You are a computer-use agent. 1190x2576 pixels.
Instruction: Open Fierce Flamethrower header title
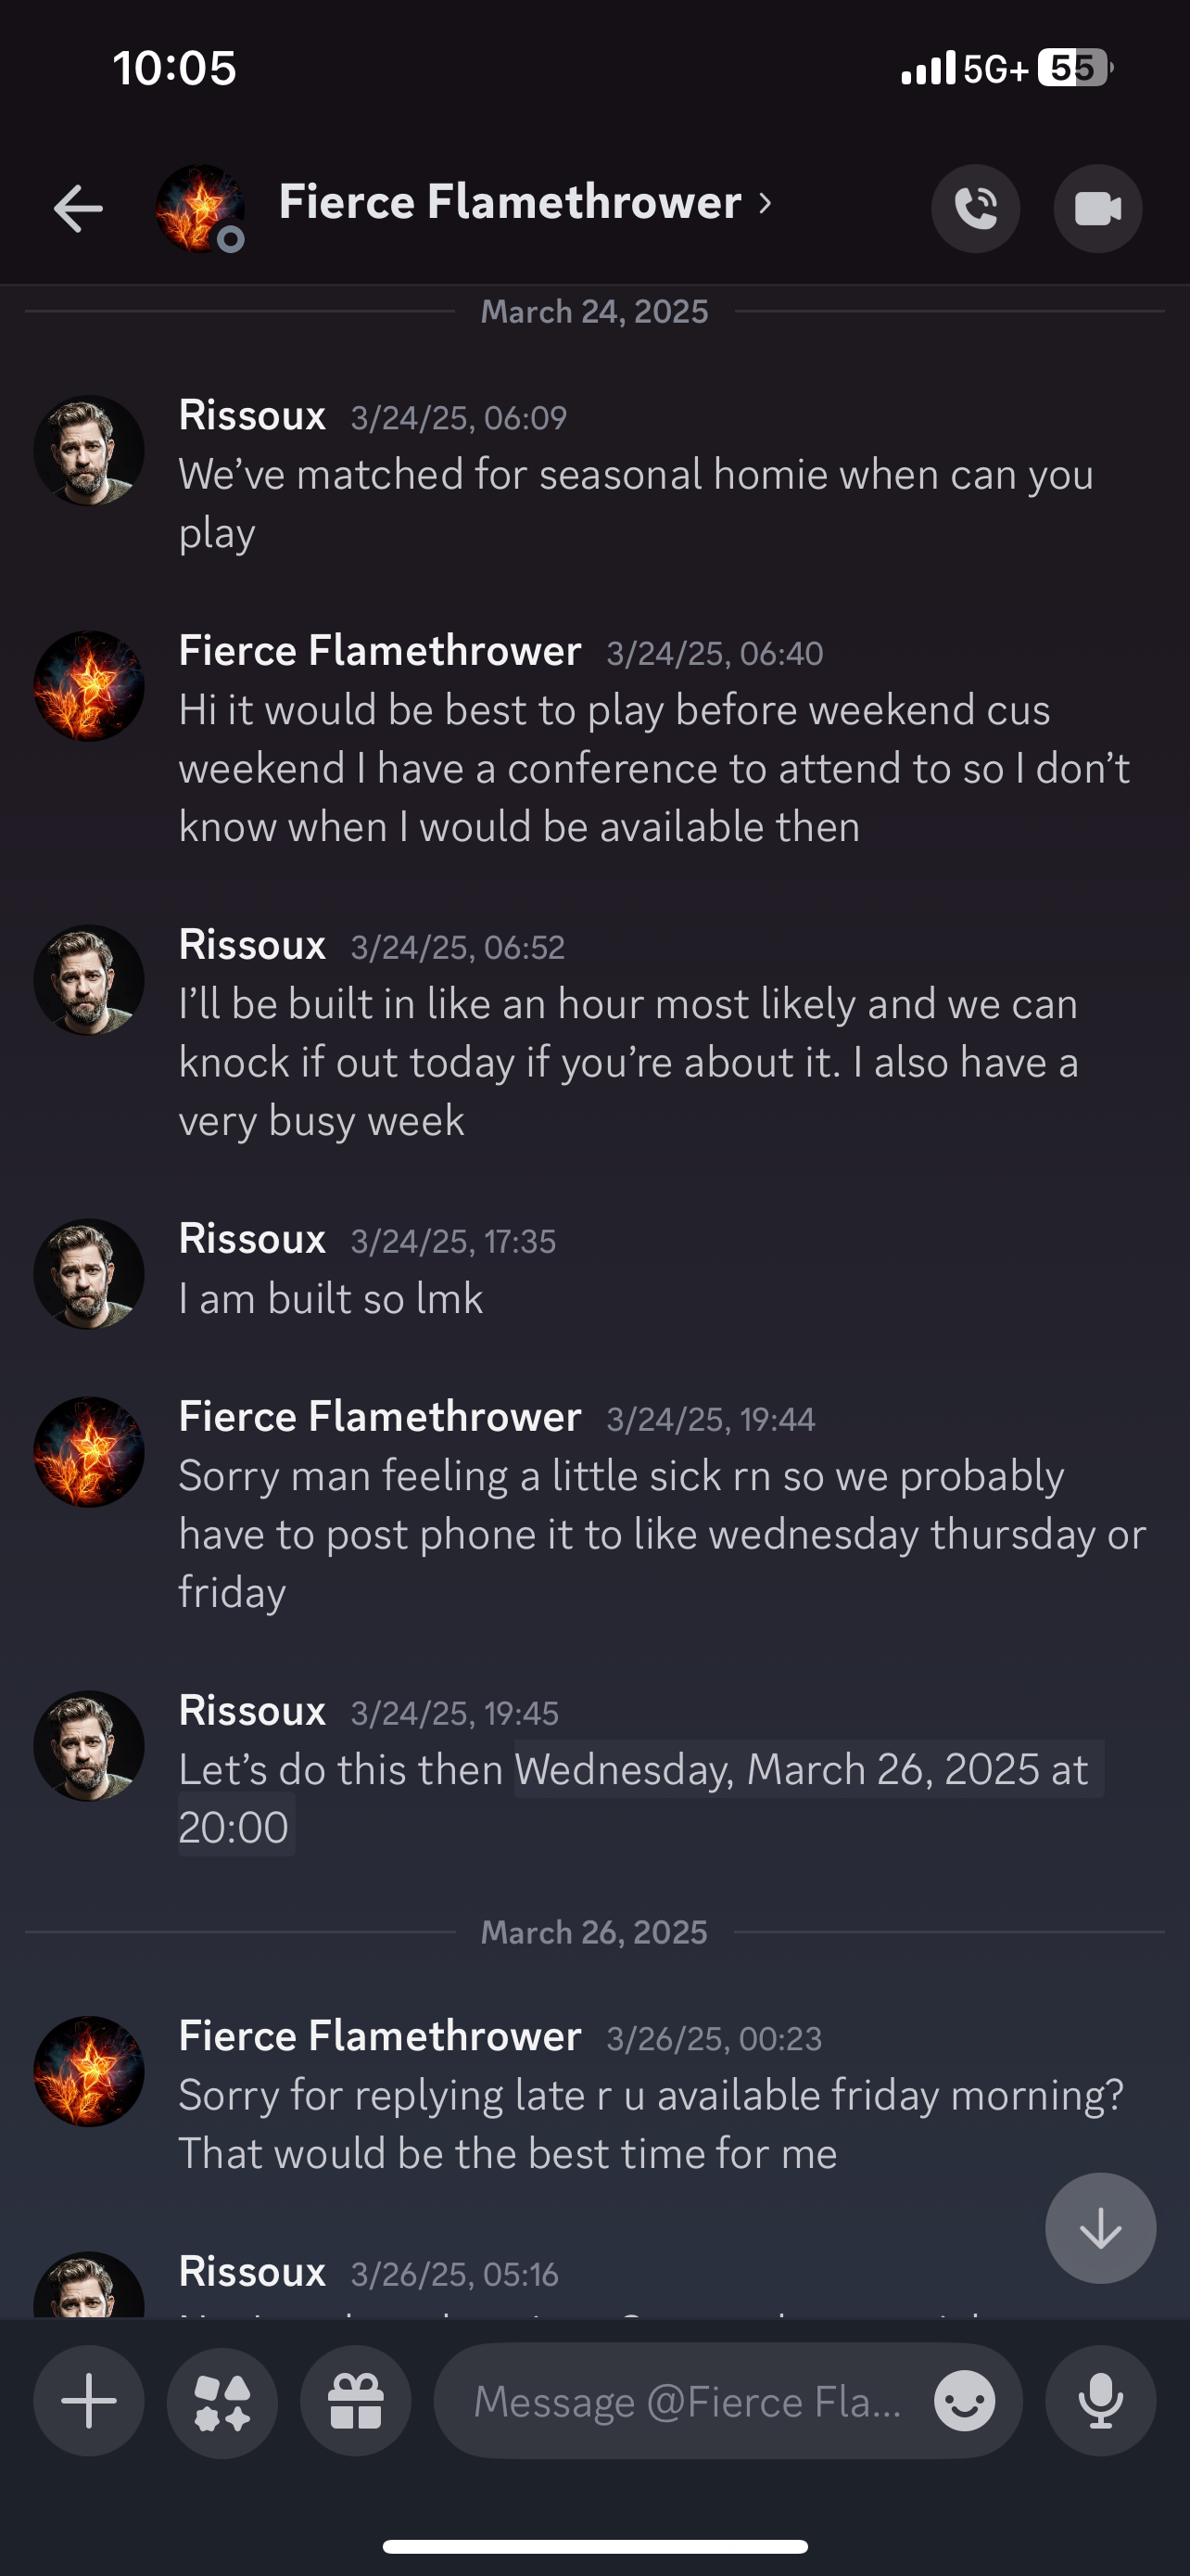510,202
